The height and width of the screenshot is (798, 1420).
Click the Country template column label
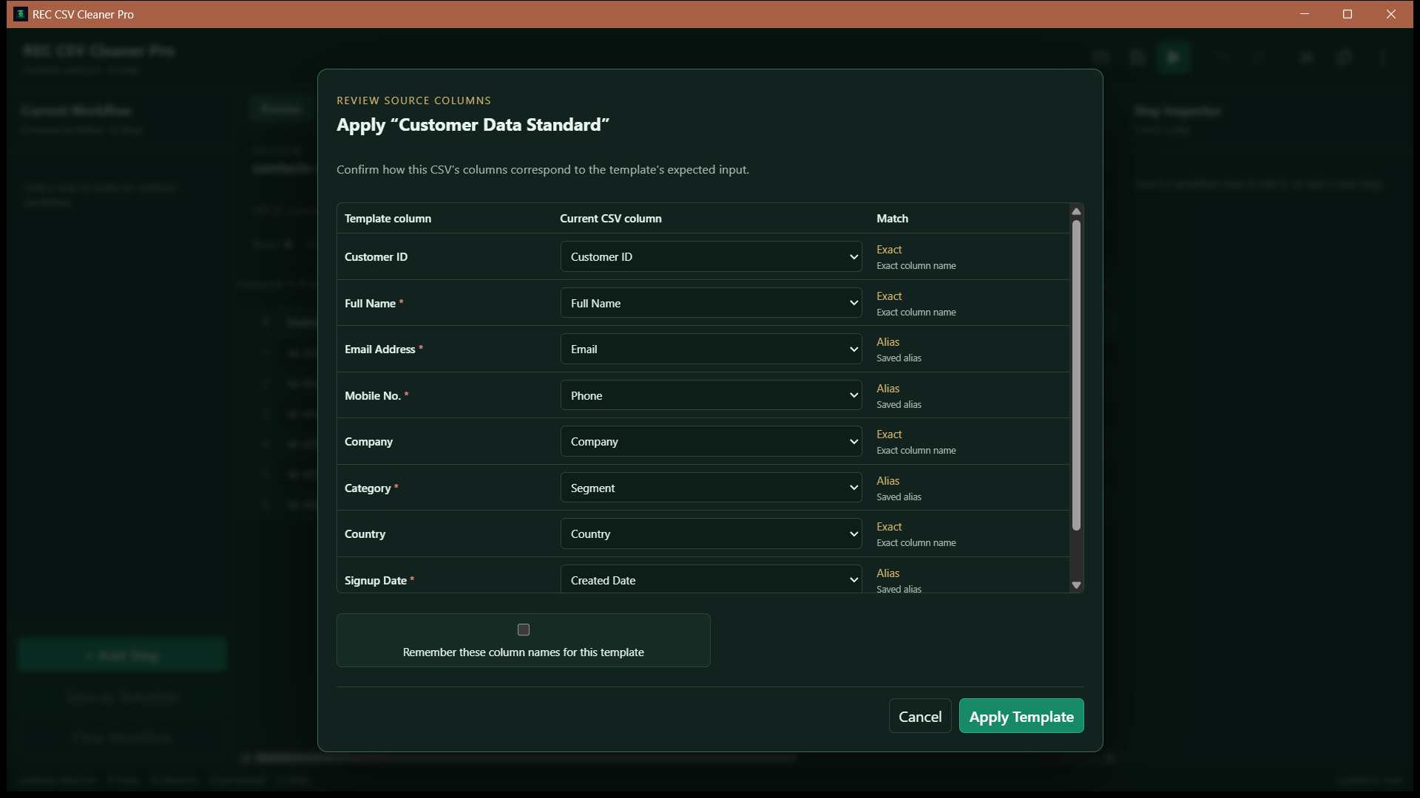pyautogui.click(x=365, y=533)
